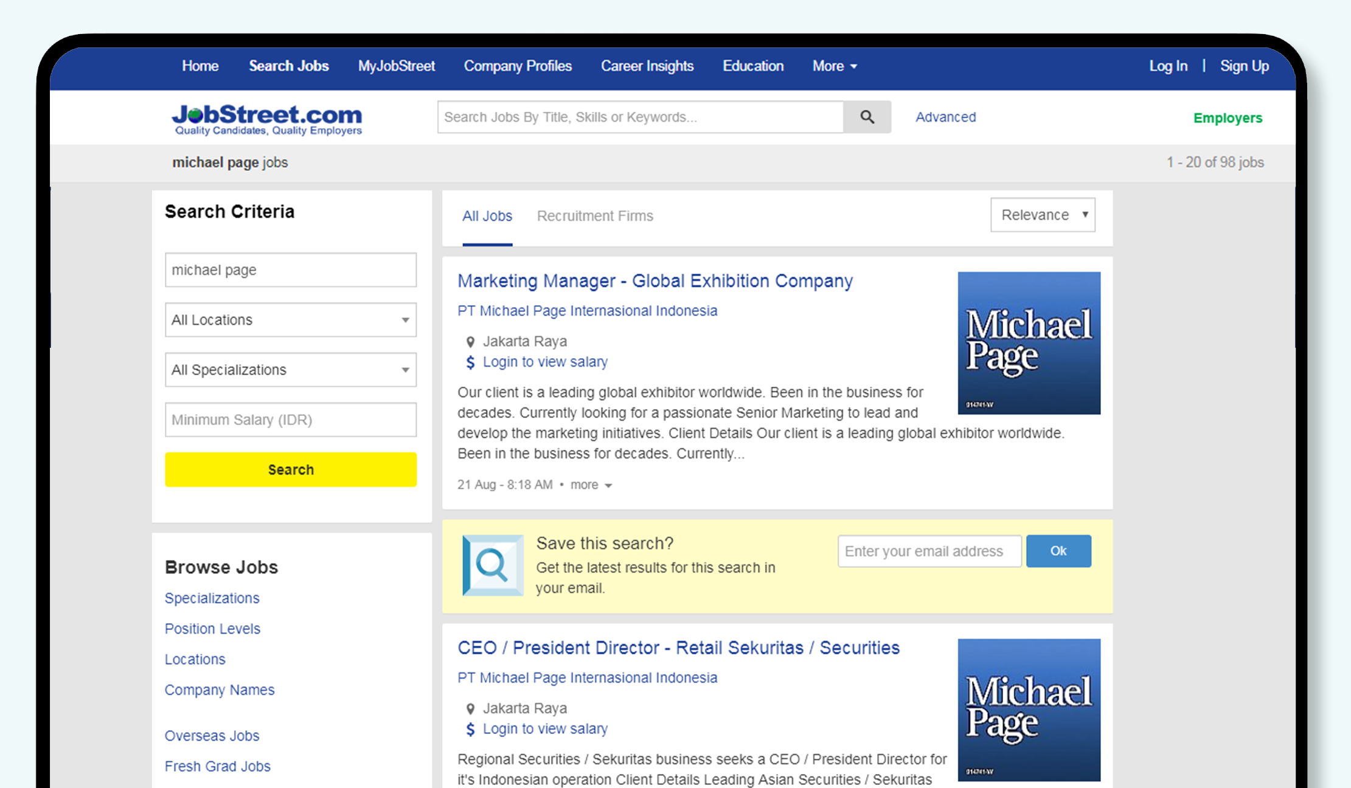1351x788 pixels.
Task: Click the '21 Aug - 8:18 AM' timestamp
Action: pyautogui.click(x=505, y=485)
